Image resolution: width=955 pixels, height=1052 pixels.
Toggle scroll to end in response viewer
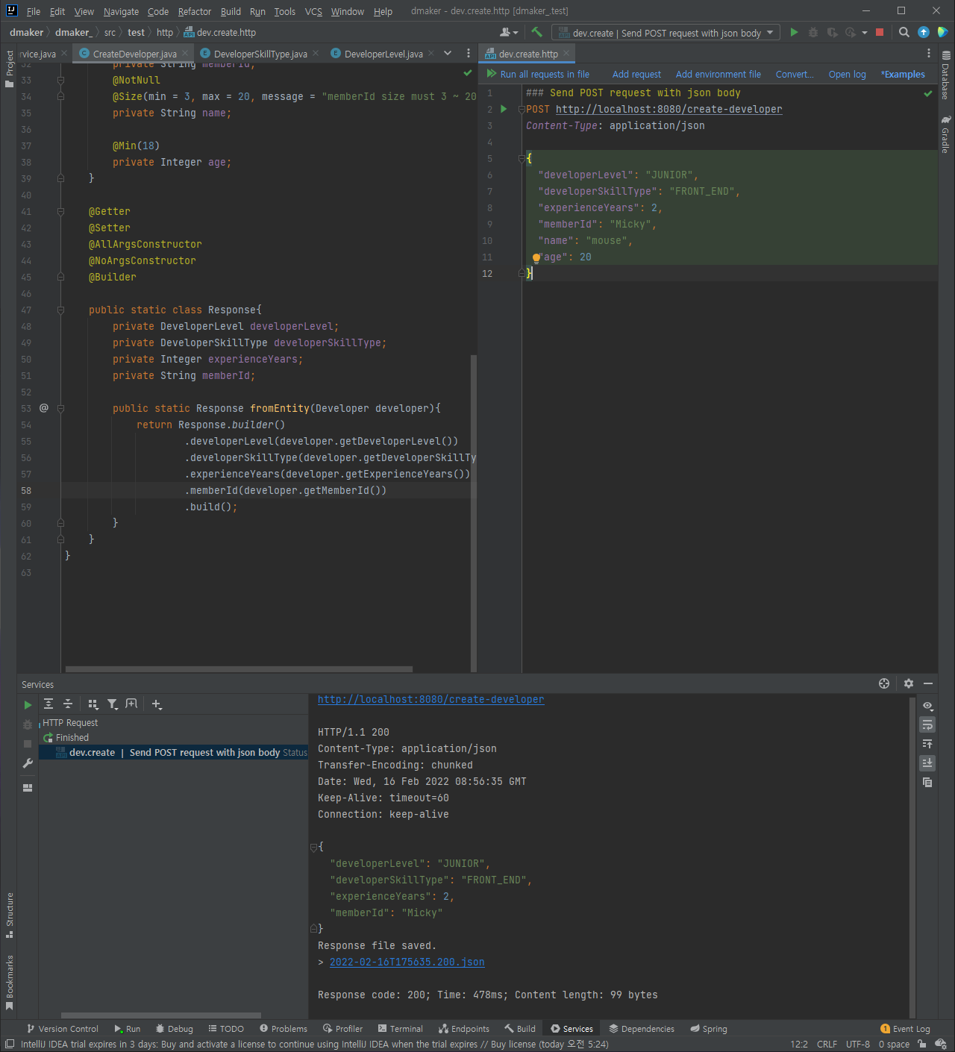pos(927,763)
